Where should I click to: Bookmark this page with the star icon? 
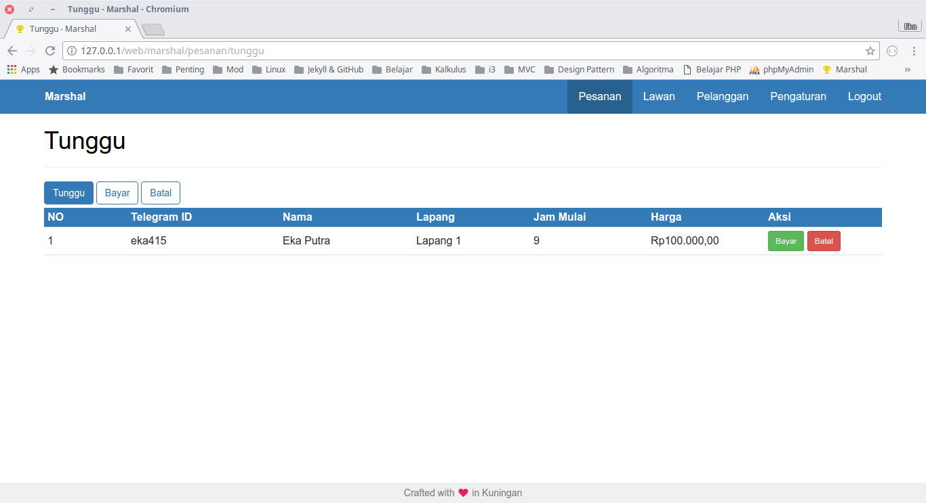pyautogui.click(x=870, y=51)
